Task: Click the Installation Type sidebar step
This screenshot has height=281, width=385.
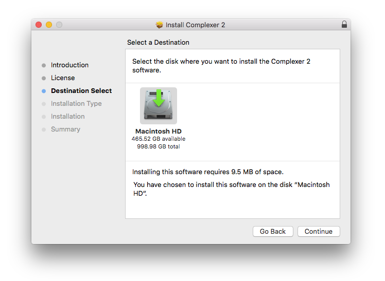Action: 76,104
